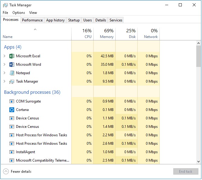Click the 42.5 MB memory value

coord(107,56)
